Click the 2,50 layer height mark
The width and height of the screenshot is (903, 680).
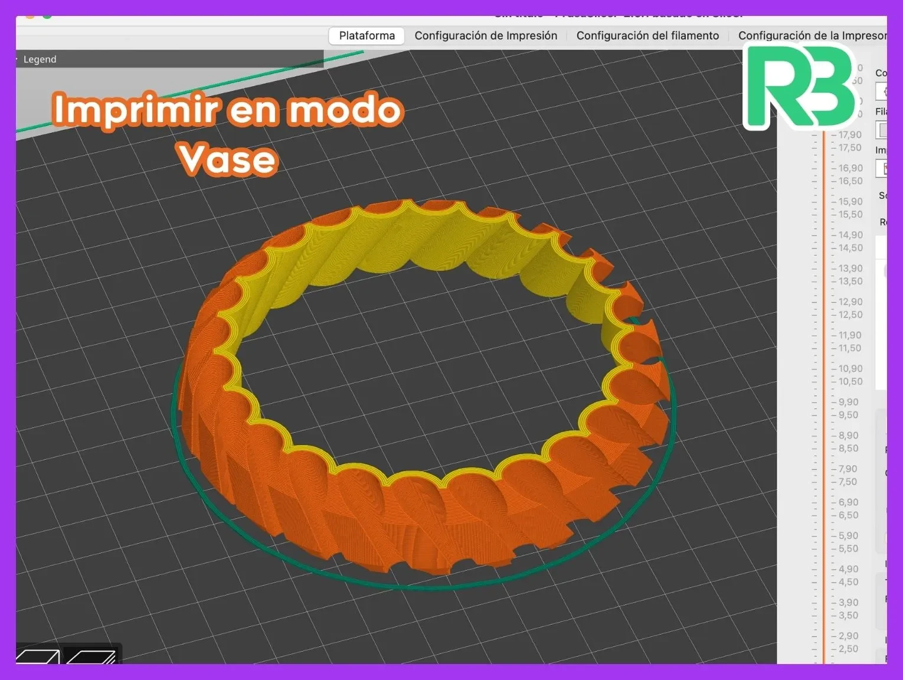tap(849, 649)
